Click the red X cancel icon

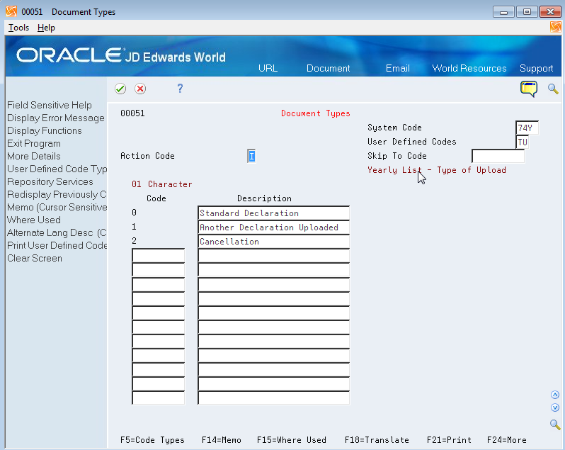[x=140, y=89]
